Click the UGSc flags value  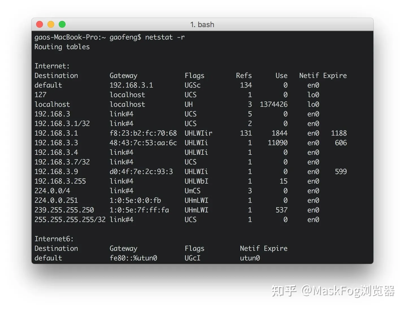pos(193,85)
